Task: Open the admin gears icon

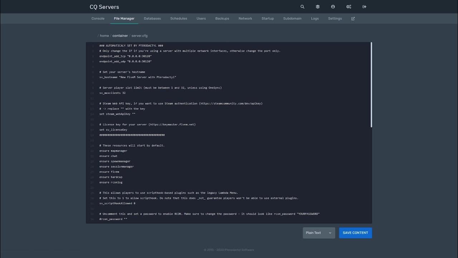Action: (349, 7)
